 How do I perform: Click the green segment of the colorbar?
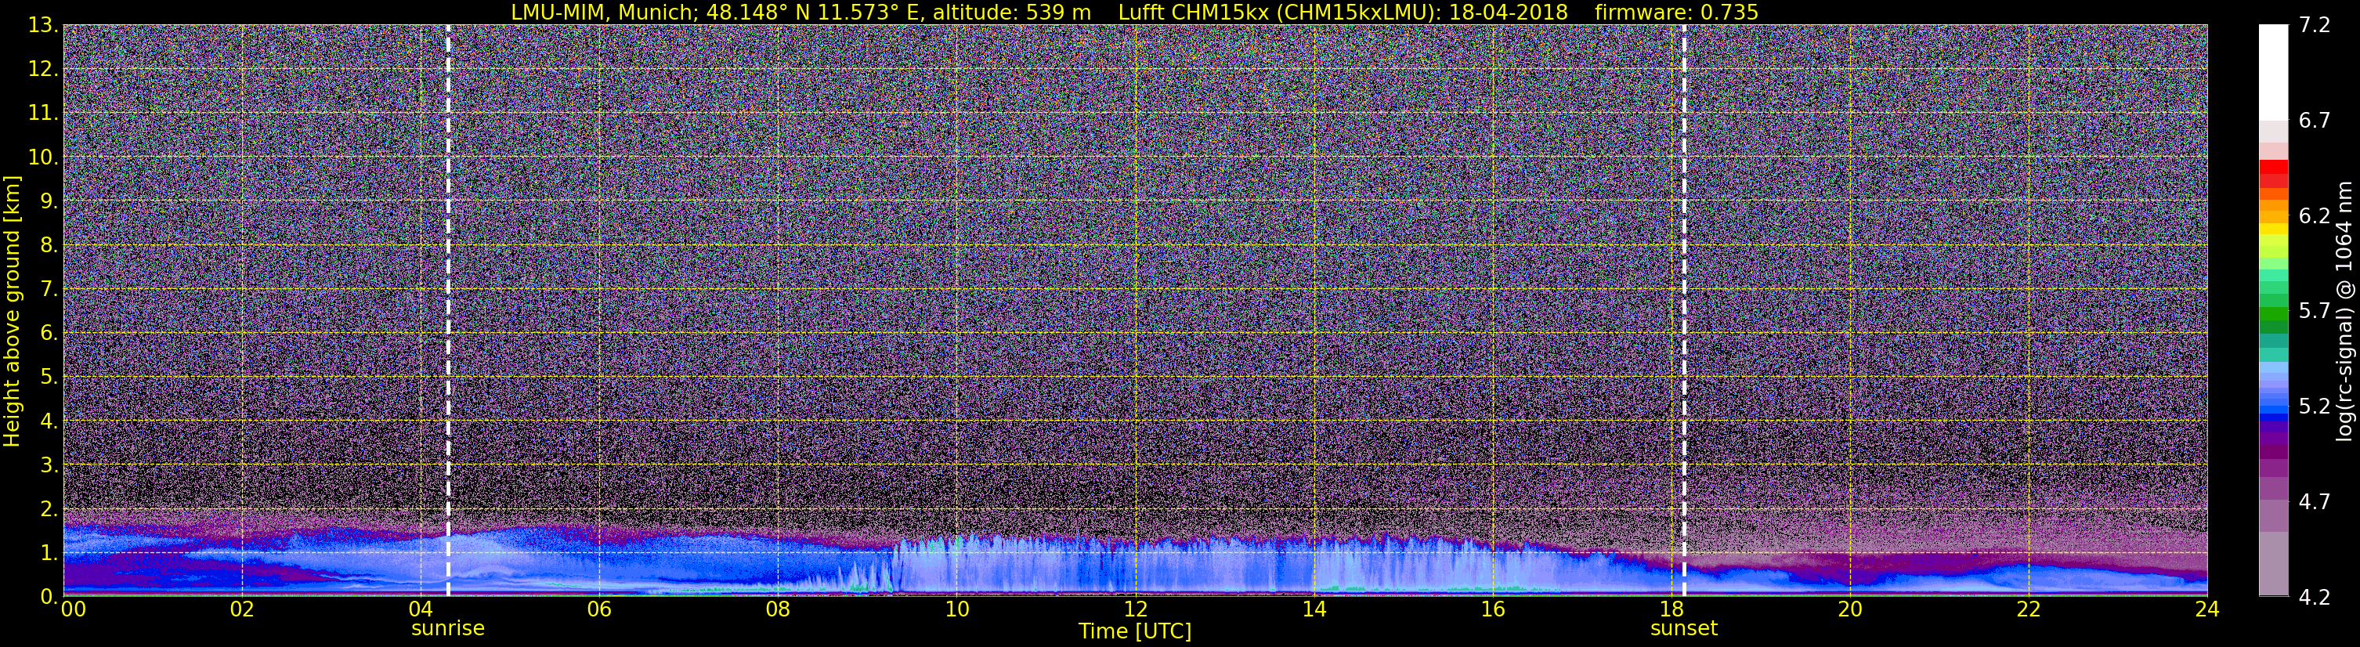click(2273, 312)
